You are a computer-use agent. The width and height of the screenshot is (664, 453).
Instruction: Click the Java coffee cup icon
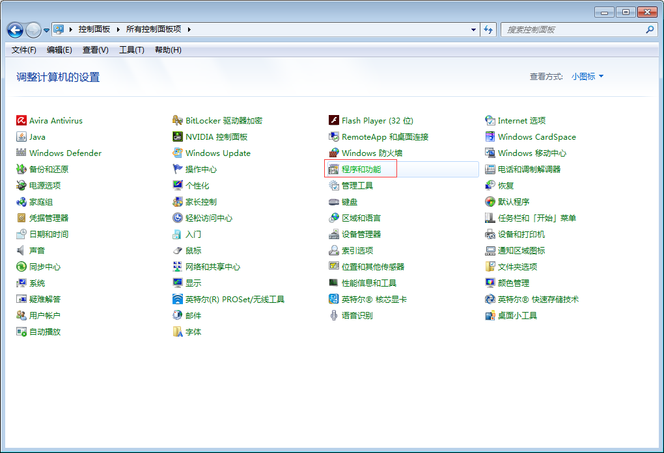pos(21,136)
